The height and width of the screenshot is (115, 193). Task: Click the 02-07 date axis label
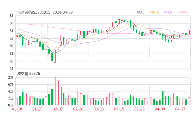58,109
